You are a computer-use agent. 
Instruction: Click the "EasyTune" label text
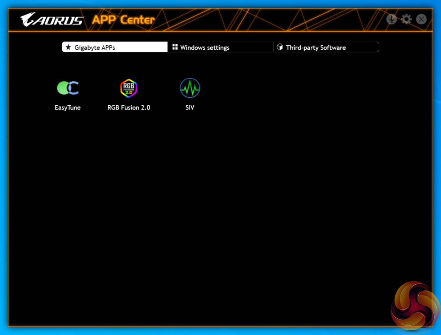coord(68,107)
